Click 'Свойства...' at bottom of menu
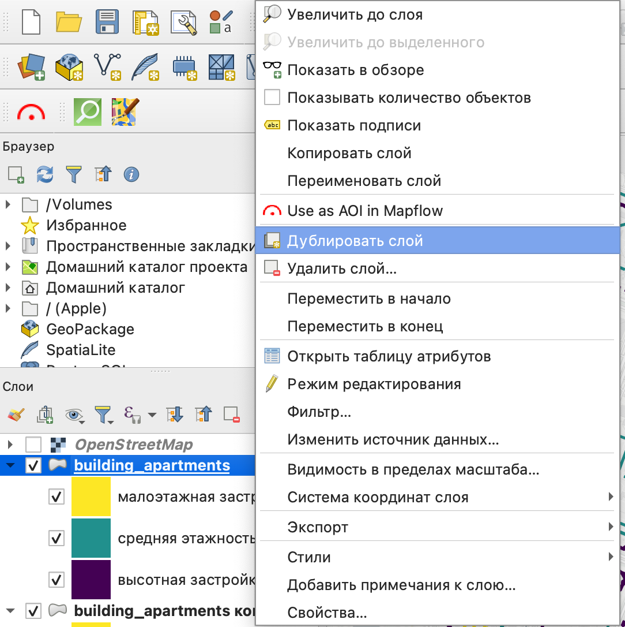 point(327,613)
